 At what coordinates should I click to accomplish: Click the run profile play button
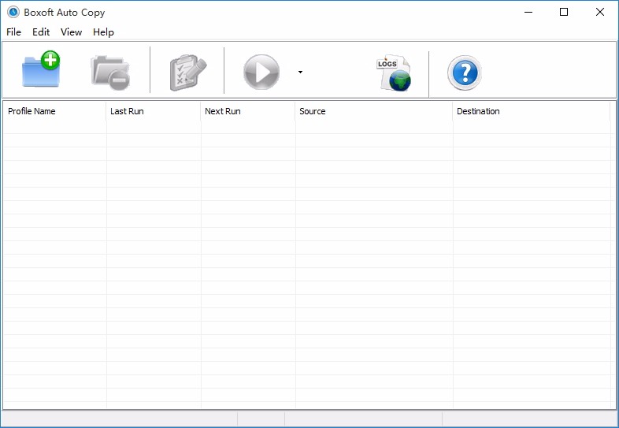261,72
